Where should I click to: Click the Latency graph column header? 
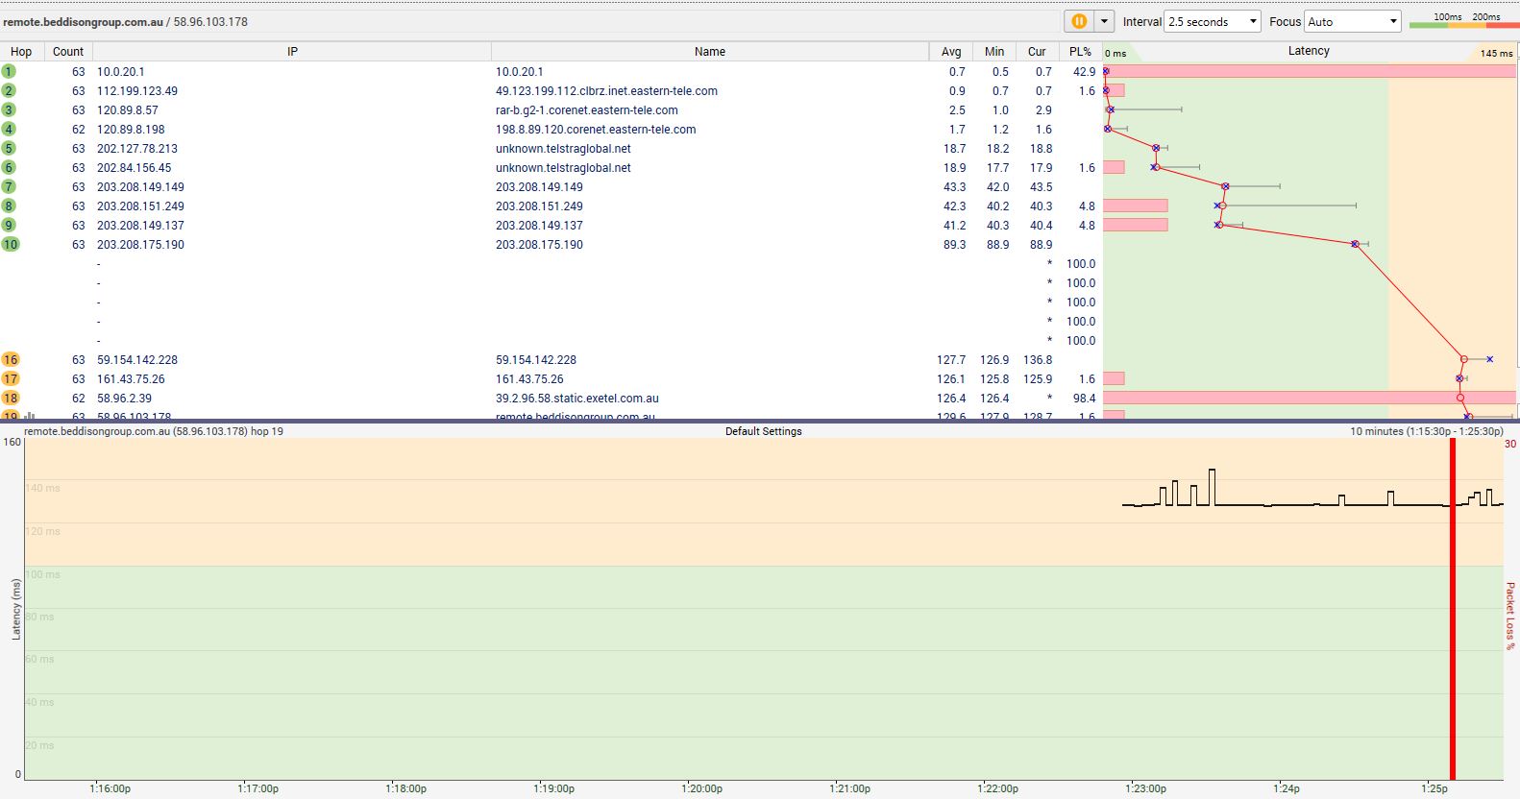[1308, 51]
